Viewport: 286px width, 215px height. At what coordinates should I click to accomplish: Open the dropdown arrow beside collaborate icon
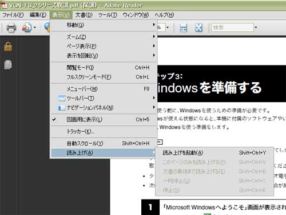pos(35,28)
